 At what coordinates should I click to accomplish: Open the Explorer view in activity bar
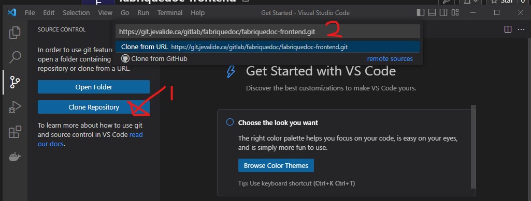(x=15, y=33)
